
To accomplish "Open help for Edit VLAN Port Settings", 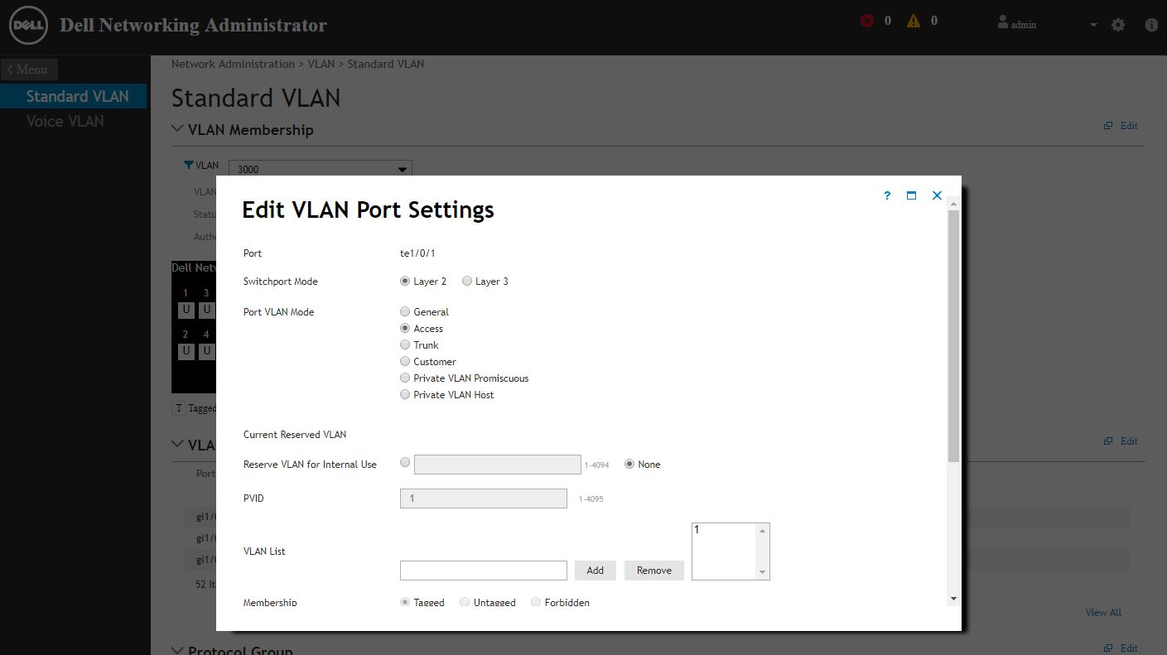I will click(887, 195).
